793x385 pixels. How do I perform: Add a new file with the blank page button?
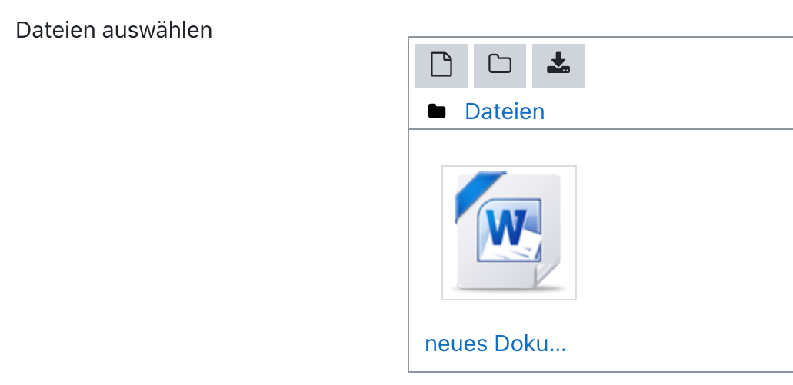pyautogui.click(x=441, y=65)
